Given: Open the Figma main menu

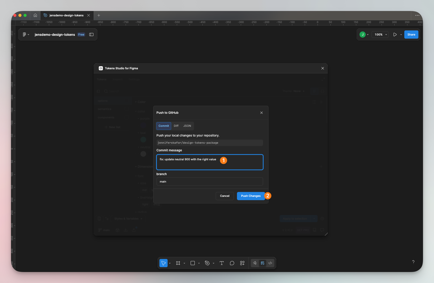Looking at the screenshot, I should (x=26, y=35).
